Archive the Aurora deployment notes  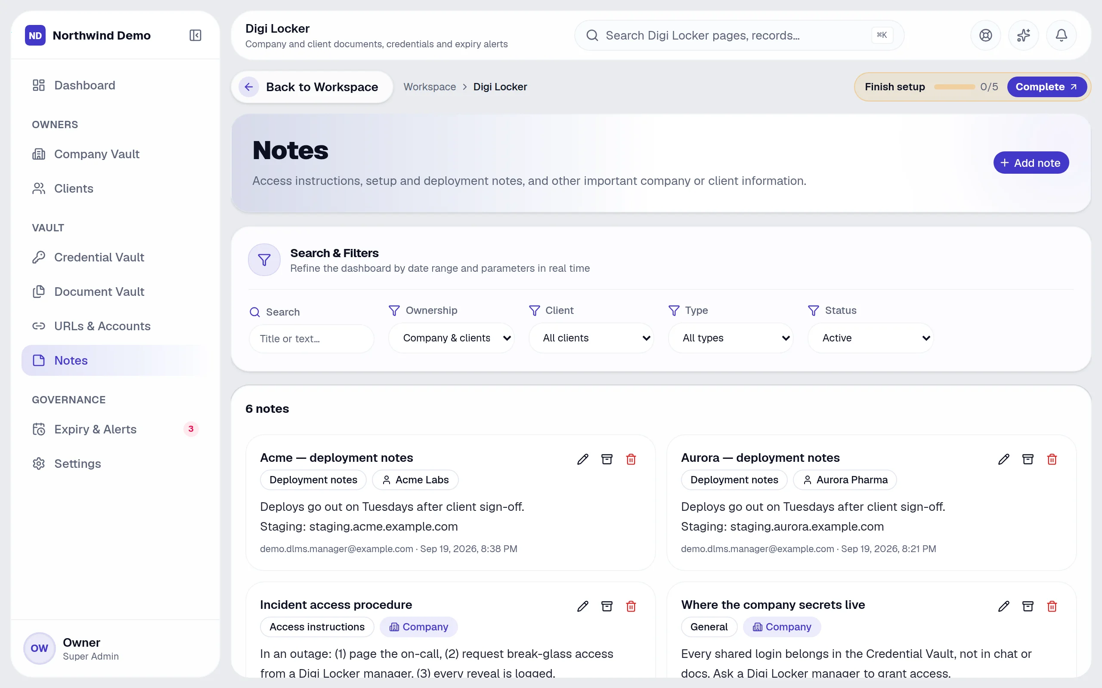(1028, 459)
